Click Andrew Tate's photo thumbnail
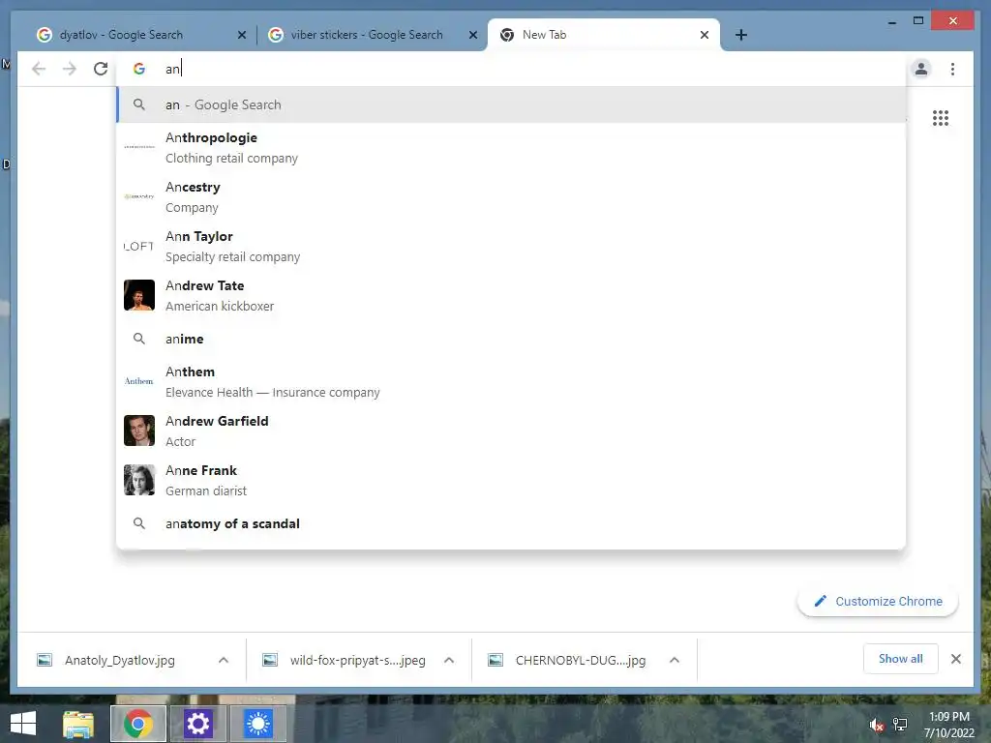Image resolution: width=991 pixels, height=743 pixels. coord(139,295)
